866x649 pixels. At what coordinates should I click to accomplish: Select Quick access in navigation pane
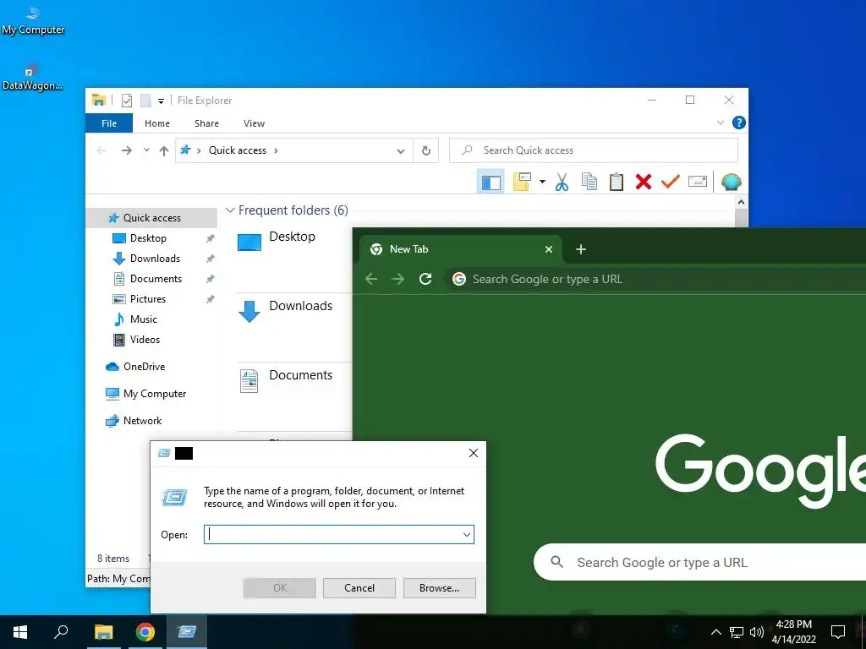pos(152,218)
